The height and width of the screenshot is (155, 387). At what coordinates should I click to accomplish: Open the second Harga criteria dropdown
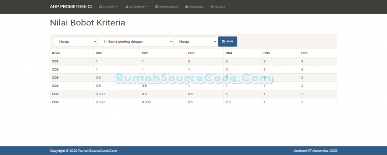pyautogui.click(x=196, y=41)
